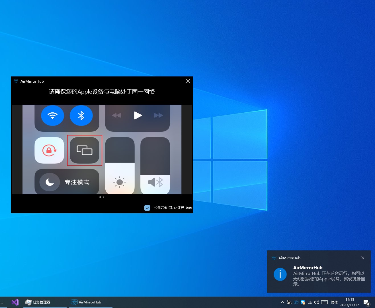Click the touch keyboard tray icon

(324, 302)
